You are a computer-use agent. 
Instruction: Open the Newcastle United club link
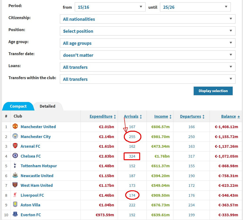coord(37,176)
